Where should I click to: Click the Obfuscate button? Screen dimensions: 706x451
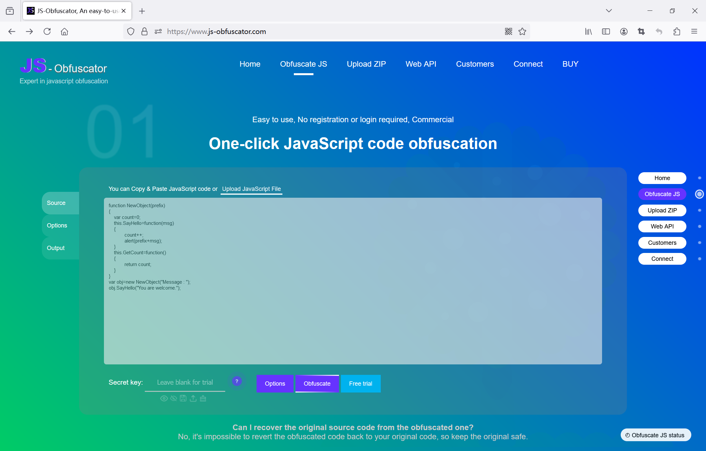coord(317,384)
